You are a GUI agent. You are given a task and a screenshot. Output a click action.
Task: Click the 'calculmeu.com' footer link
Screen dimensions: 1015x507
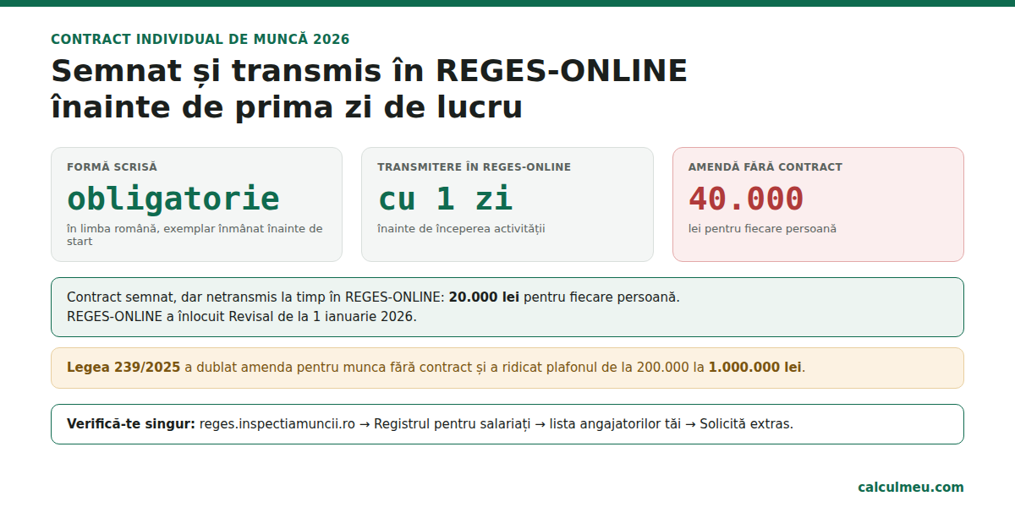pos(911,488)
